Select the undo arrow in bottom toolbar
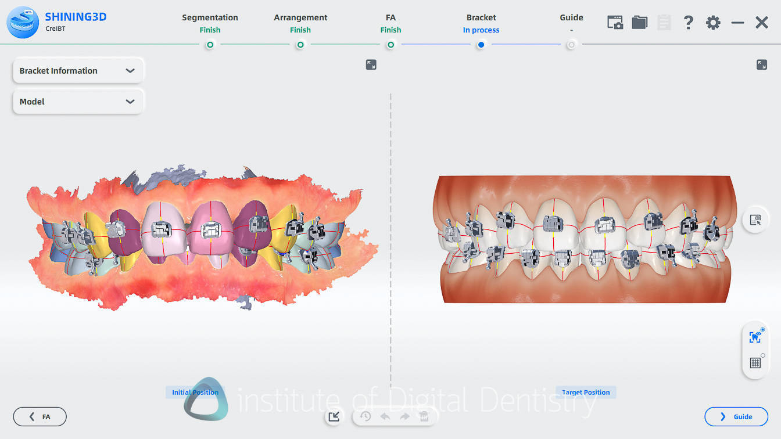Screen dimensions: 781x439 click(385, 416)
